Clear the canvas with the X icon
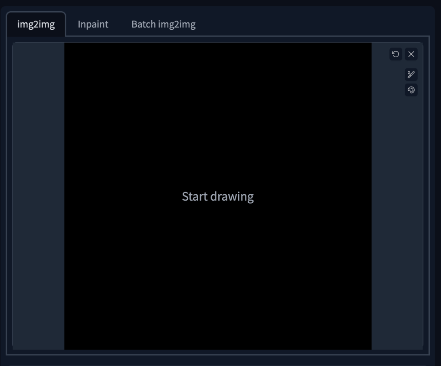This screenshot has width=441, height=366. [411, 54]
